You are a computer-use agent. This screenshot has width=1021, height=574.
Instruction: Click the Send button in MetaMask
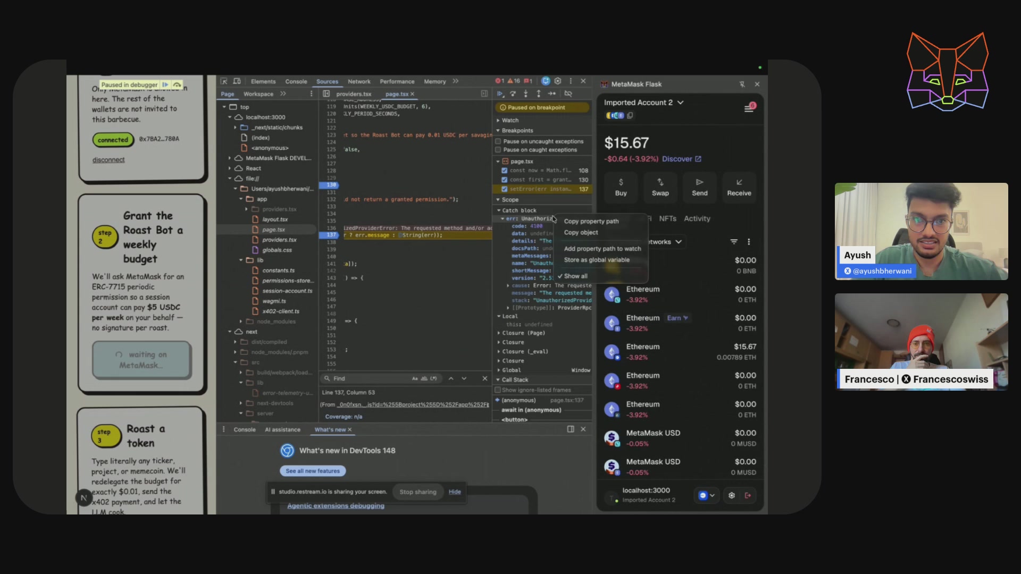click(x=699, y=188)
